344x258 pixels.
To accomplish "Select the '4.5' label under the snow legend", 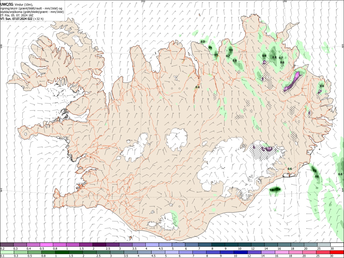I will [160, 249].
